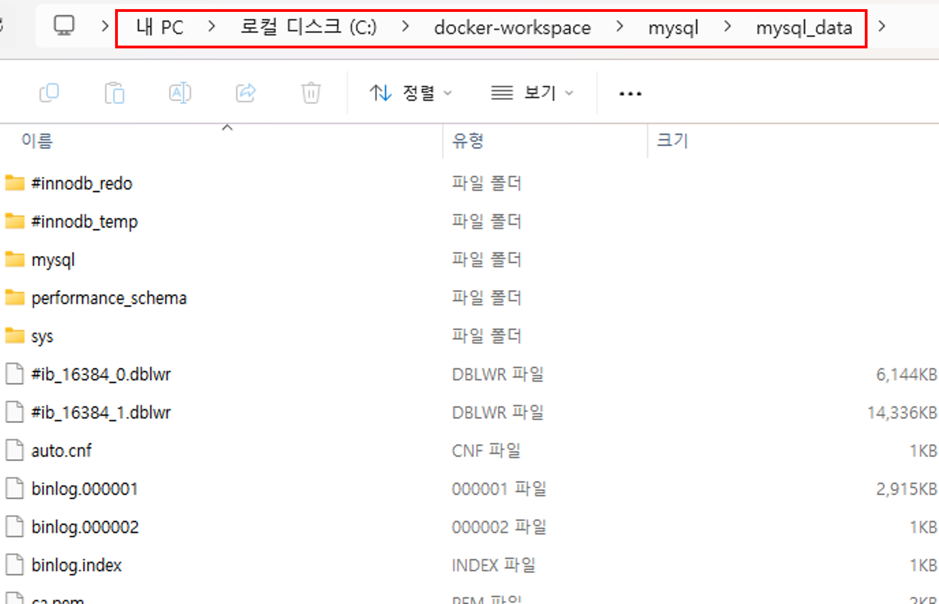Open the performance_schema folder

(x=109, y=298)
